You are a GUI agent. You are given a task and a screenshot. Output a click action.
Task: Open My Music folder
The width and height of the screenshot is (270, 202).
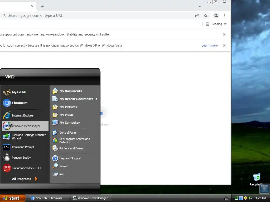tap(75, 115)
